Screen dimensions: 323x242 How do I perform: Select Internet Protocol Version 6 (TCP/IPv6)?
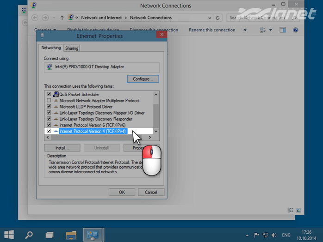[x=92, y=125]
